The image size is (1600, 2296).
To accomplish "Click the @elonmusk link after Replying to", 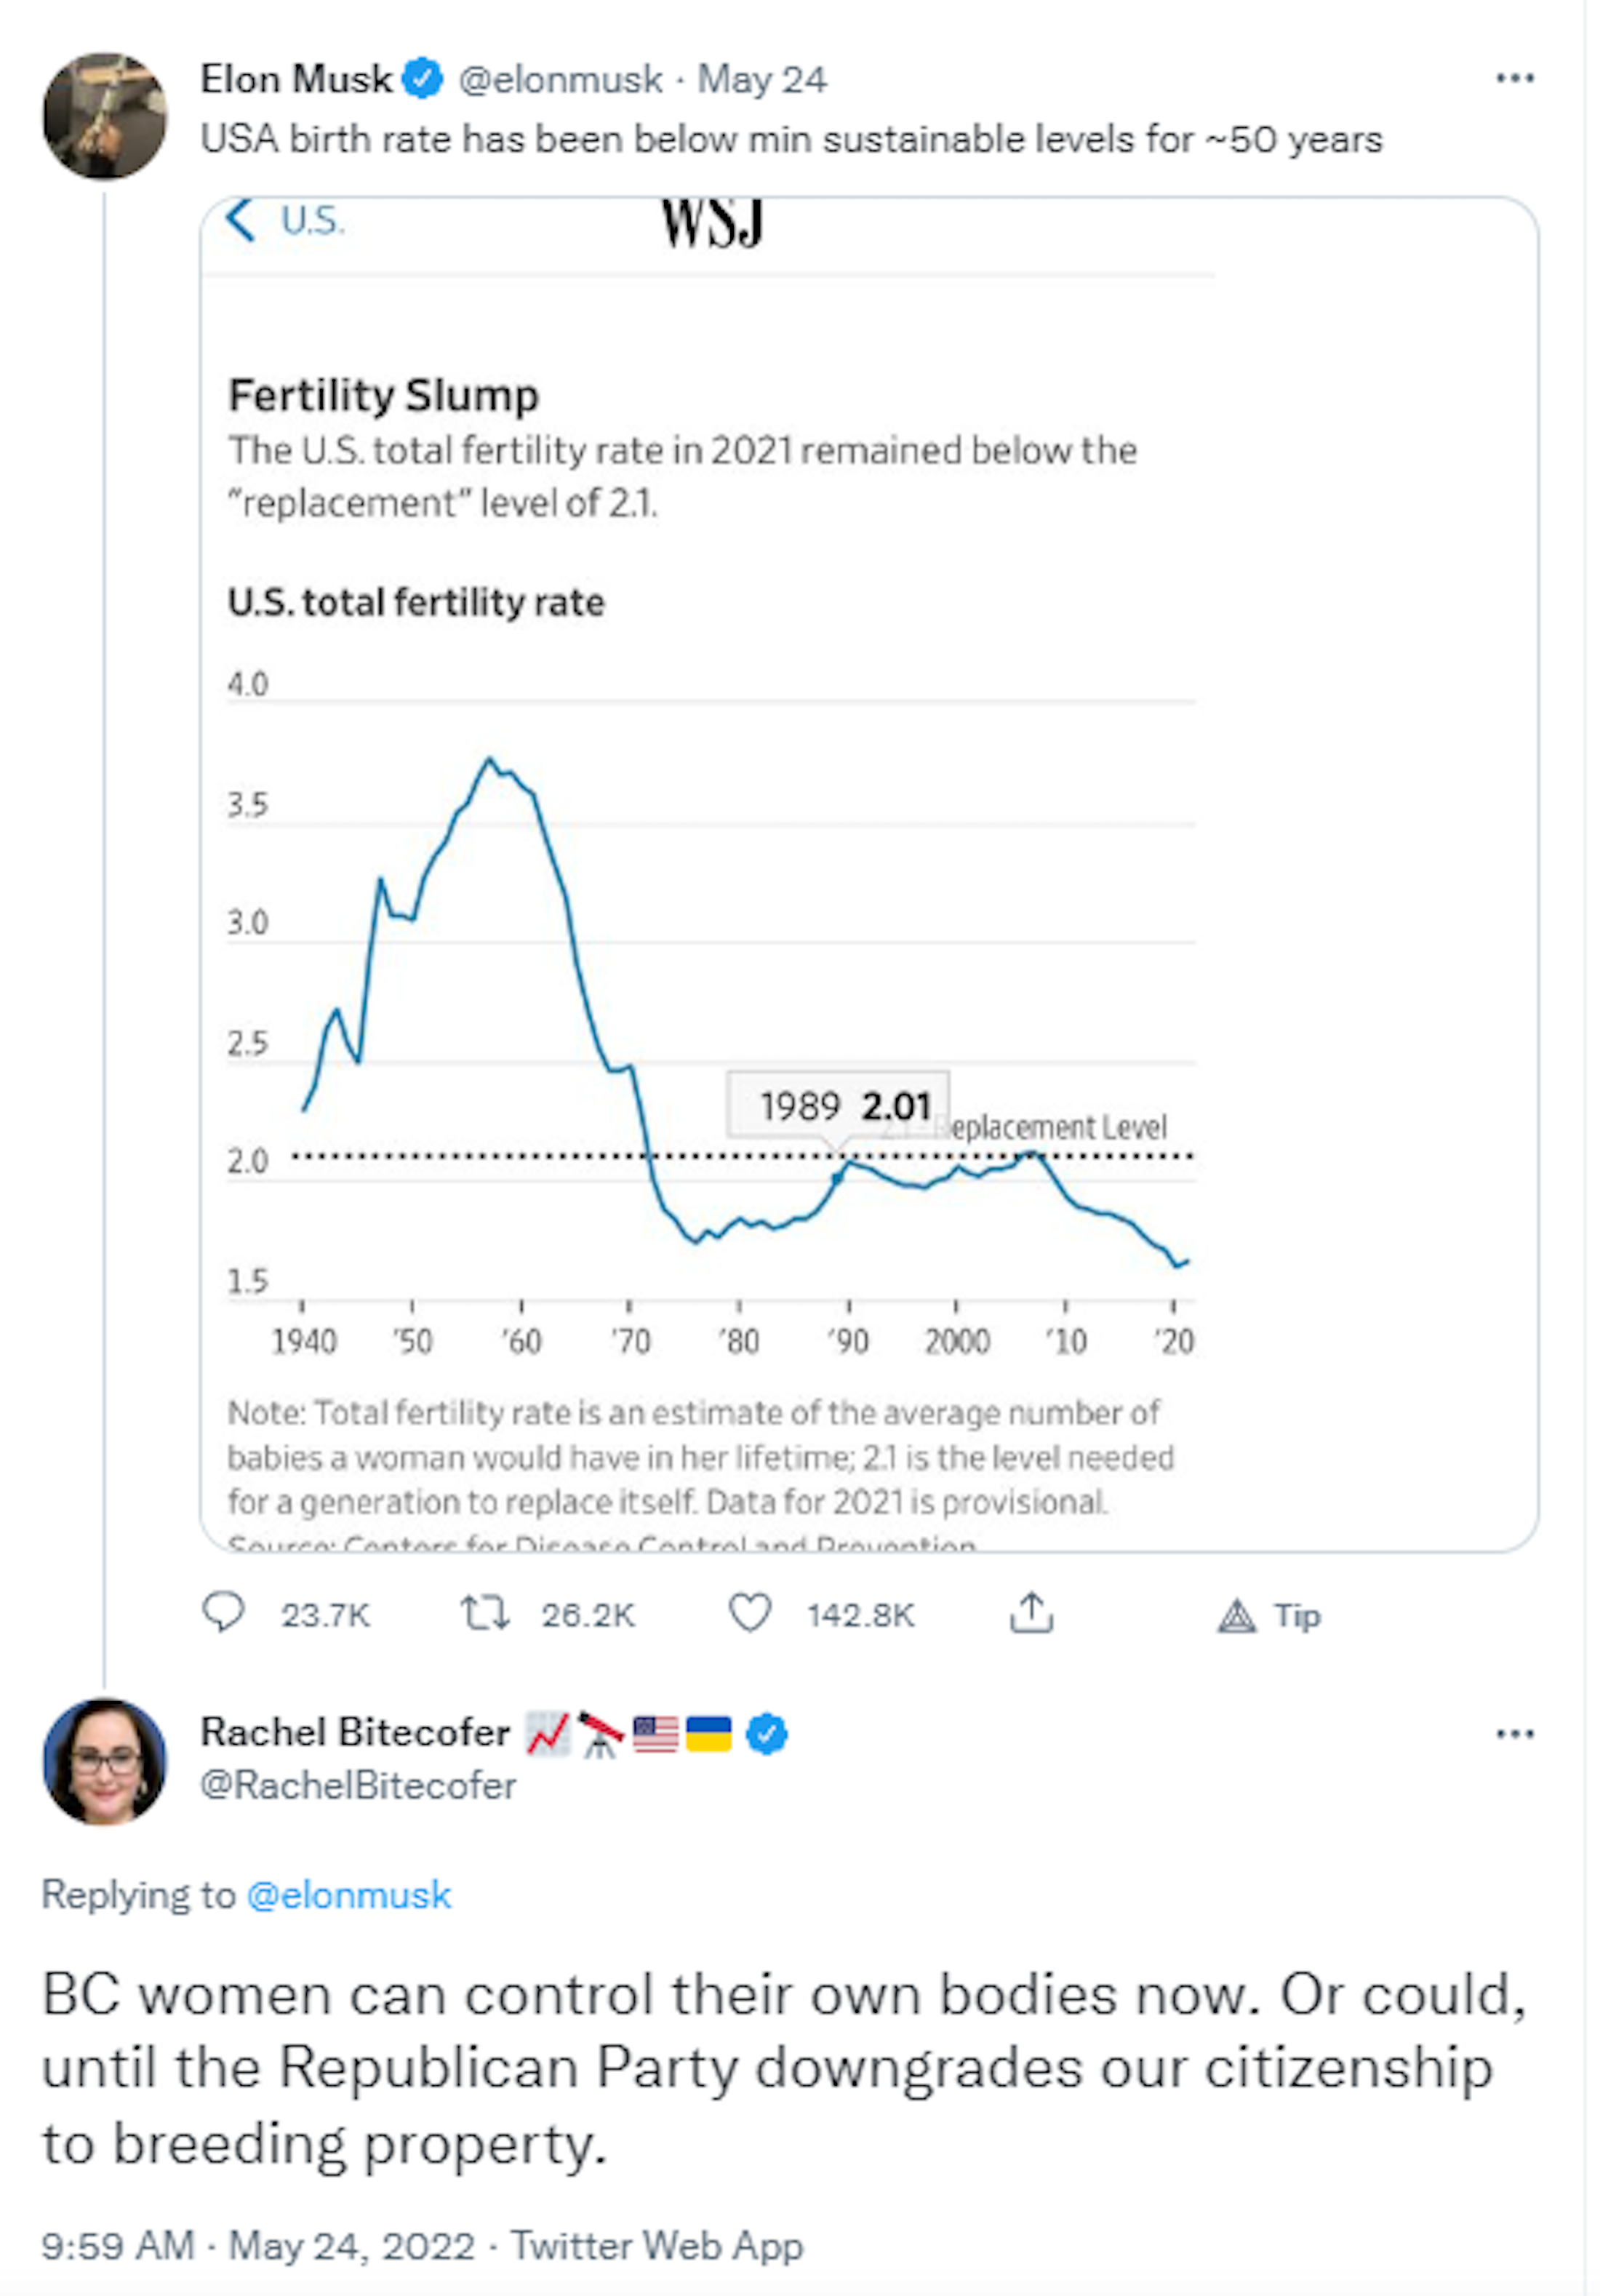I will (x=349, y=1895).
